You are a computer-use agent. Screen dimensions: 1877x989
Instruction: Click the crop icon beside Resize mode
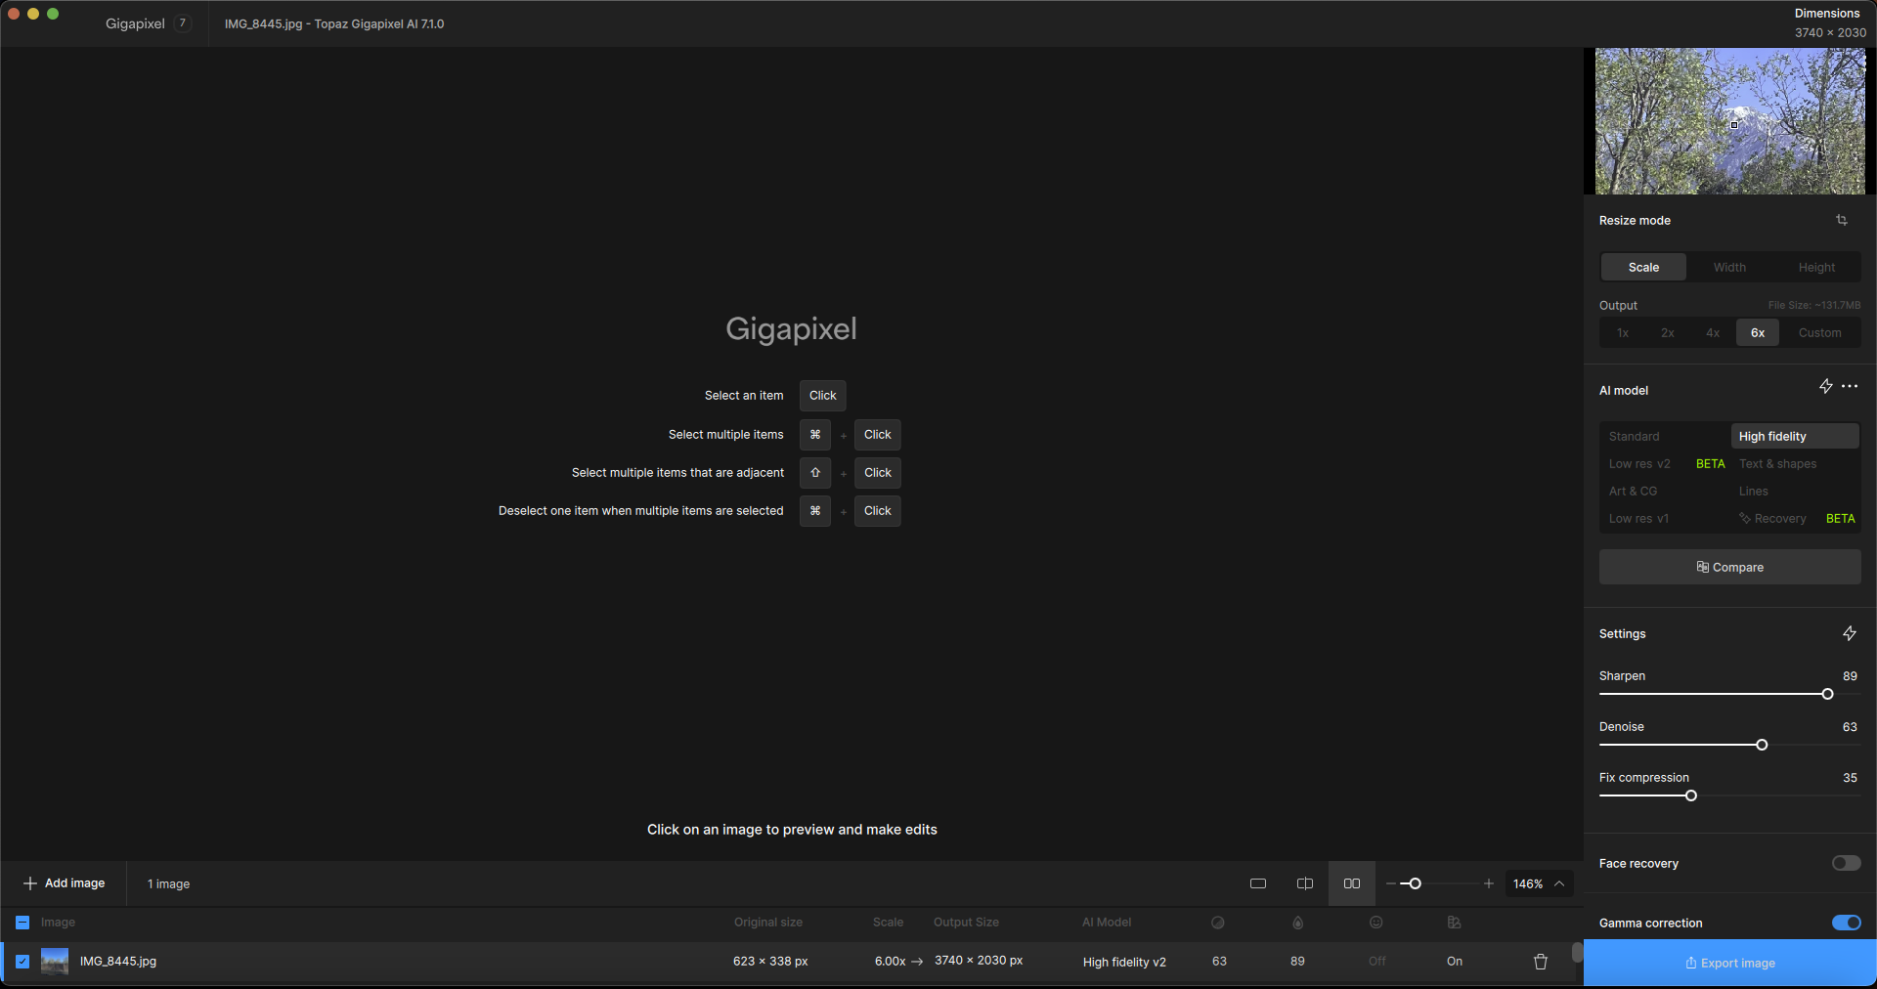click(1842, 221)
